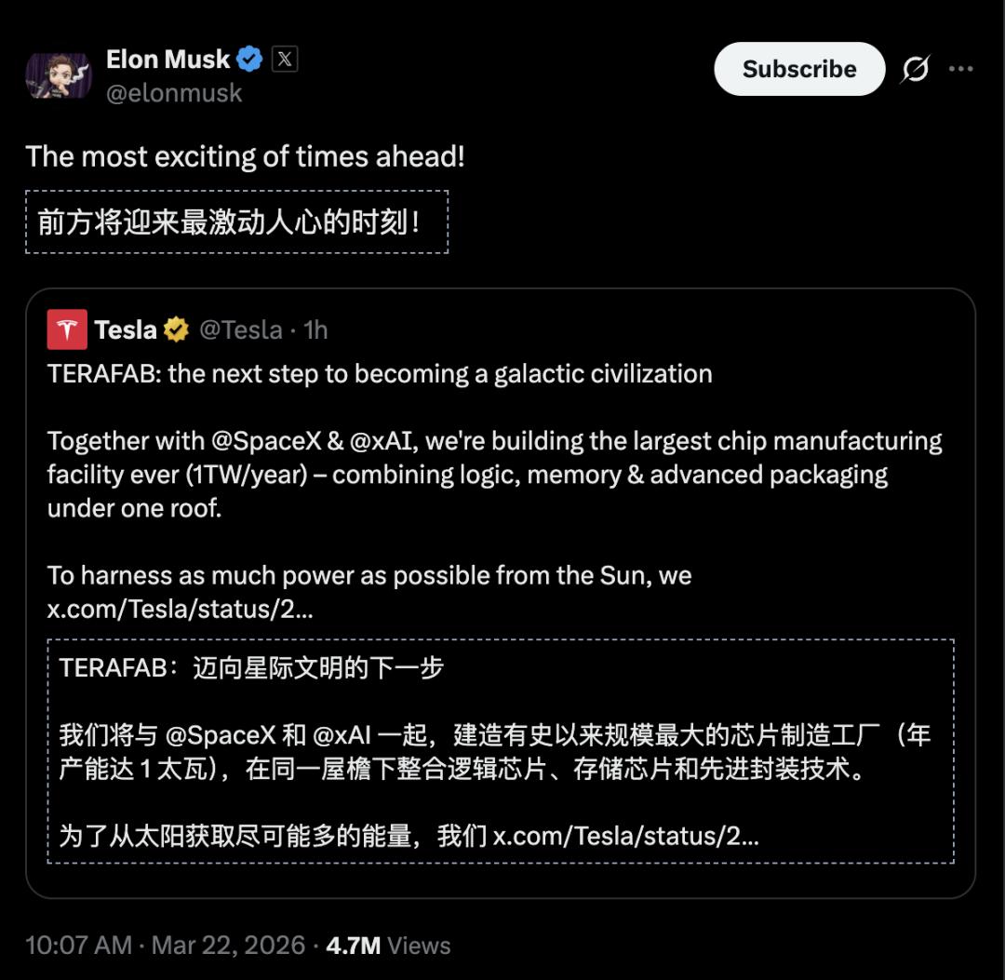The width and height of the screenshot is (1005, 980).
Task: Select the Chinese translation box of Musk's post
Action: point(234,221)
